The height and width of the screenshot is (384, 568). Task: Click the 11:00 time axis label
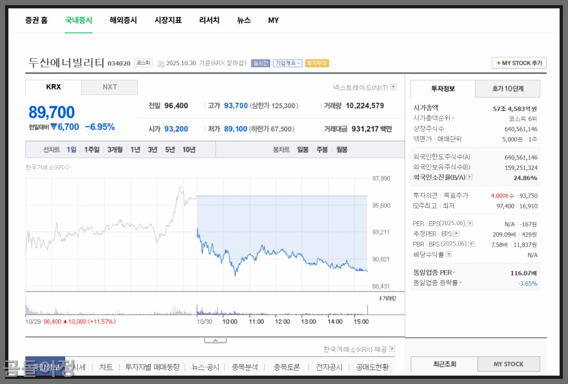[x=256, y=322]
